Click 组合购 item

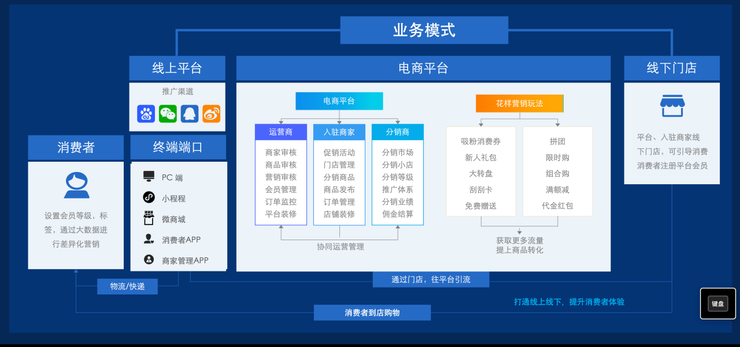point(557,173)
